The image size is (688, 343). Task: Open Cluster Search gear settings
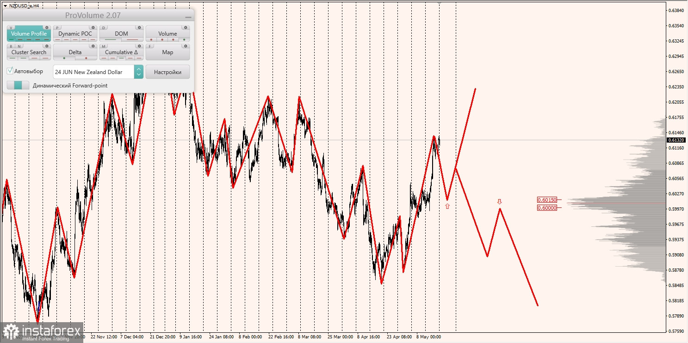coord(47,46)
